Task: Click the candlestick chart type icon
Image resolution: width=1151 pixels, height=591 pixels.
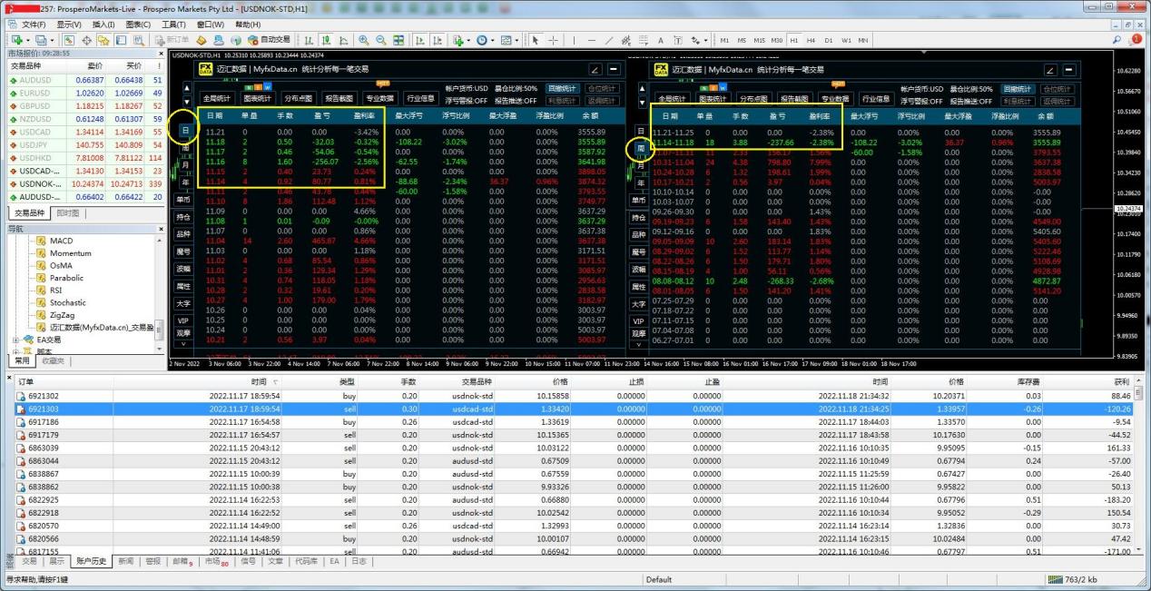Action: coord(325,40)
